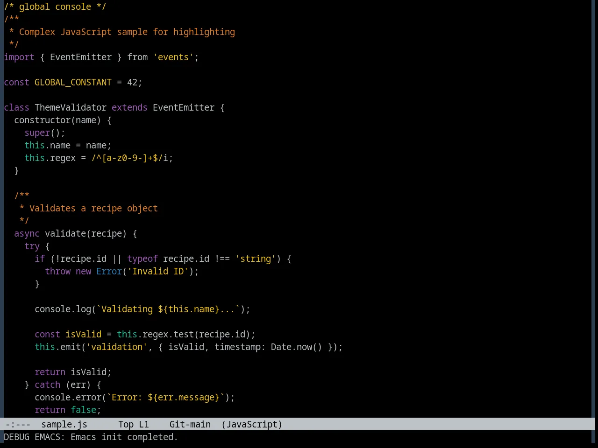Click the `Validating ${this.name}...` template string
Screen dimensions: 598x448
coord(168,309)
